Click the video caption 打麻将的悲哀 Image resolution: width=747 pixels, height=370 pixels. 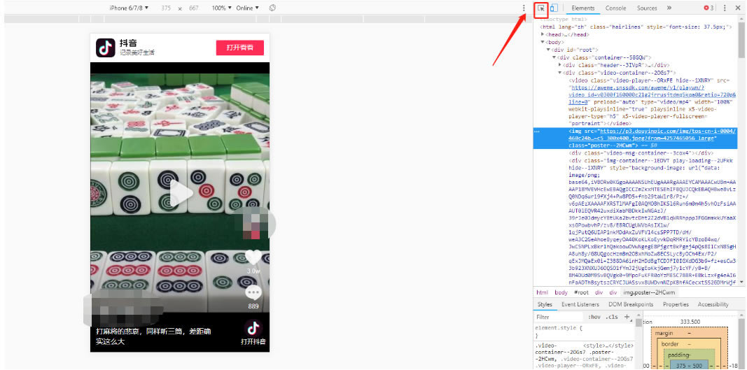pyautogui.click(x=153, y=336)
